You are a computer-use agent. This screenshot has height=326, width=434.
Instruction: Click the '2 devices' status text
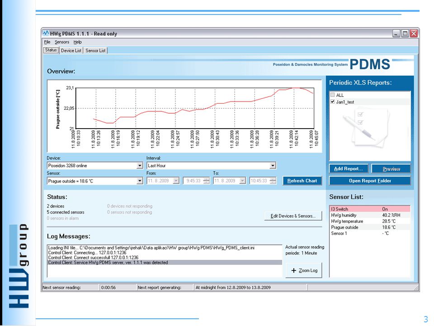pyautogui.click(x=55, y=206)
